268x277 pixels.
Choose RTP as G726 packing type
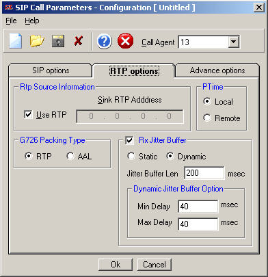tap(29, 156)
